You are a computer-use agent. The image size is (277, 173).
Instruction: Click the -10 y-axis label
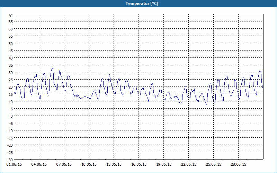coord(10,131)
